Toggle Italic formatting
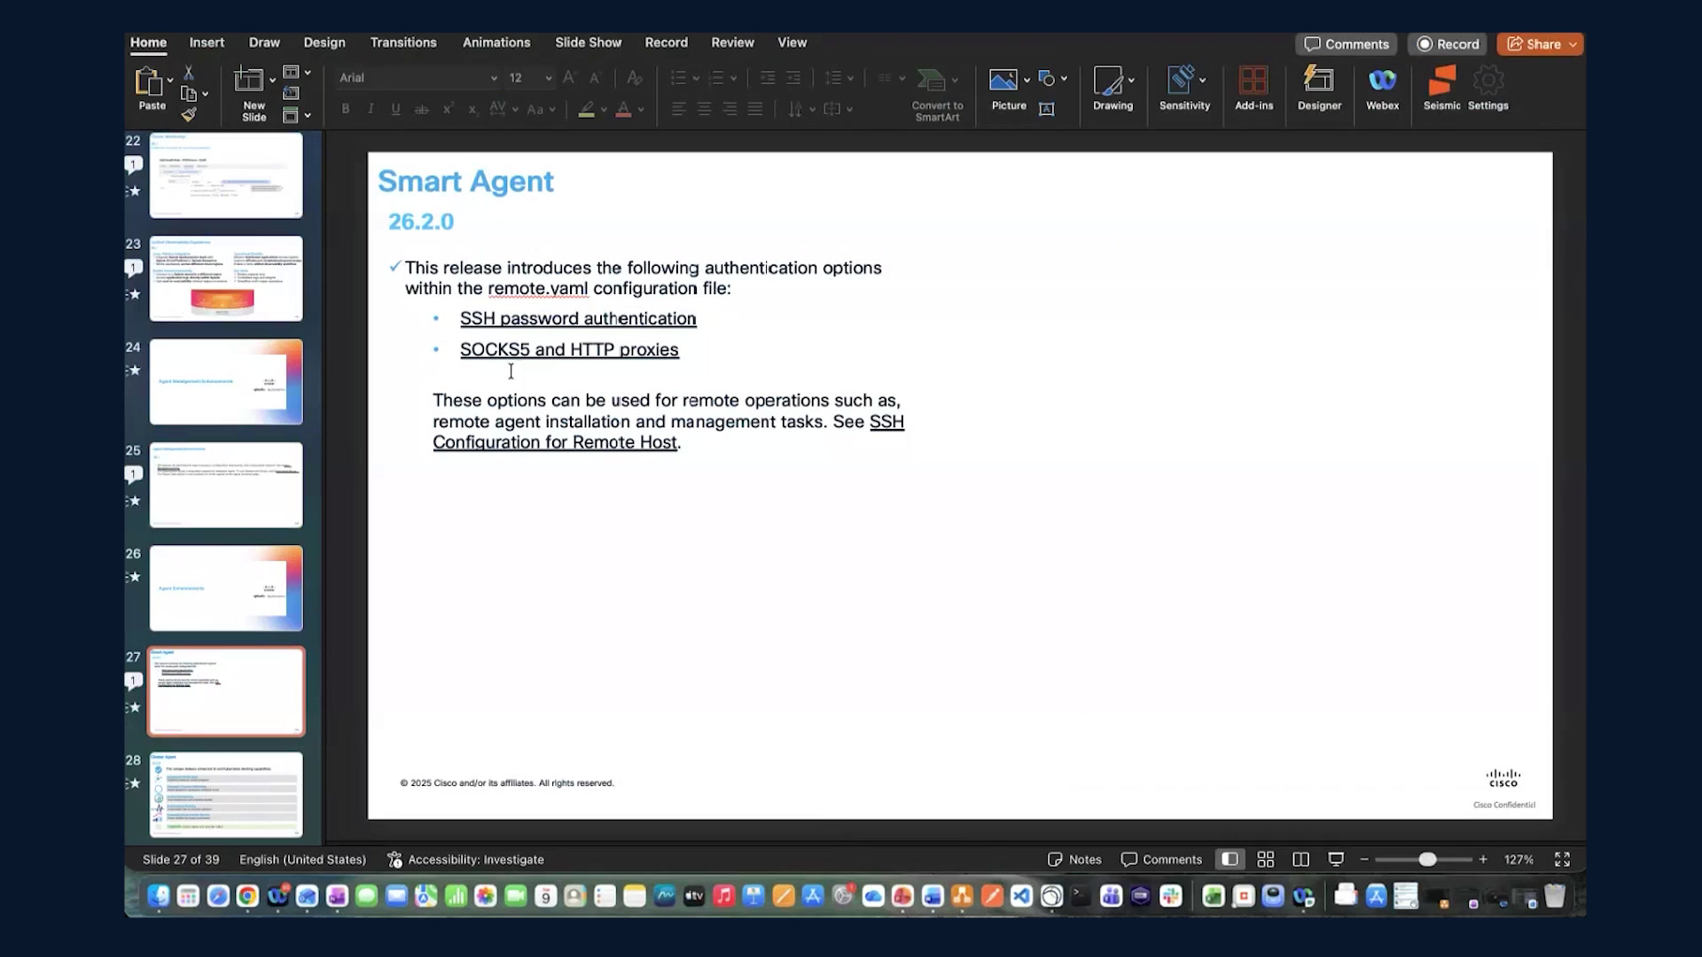The width and height of the screenshot is (1702, 957). pyautogui.click(x=371, y=109)
